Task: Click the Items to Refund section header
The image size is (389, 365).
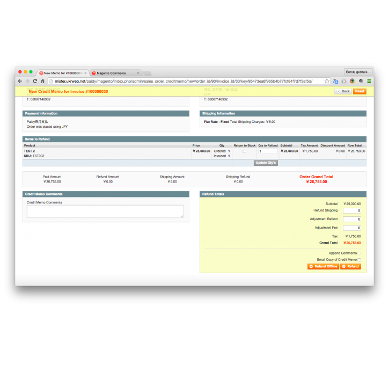Action: [194, 139]
